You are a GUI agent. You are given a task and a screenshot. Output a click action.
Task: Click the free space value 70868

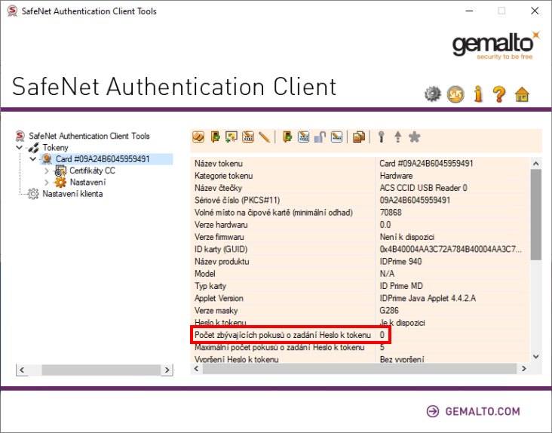391,212
